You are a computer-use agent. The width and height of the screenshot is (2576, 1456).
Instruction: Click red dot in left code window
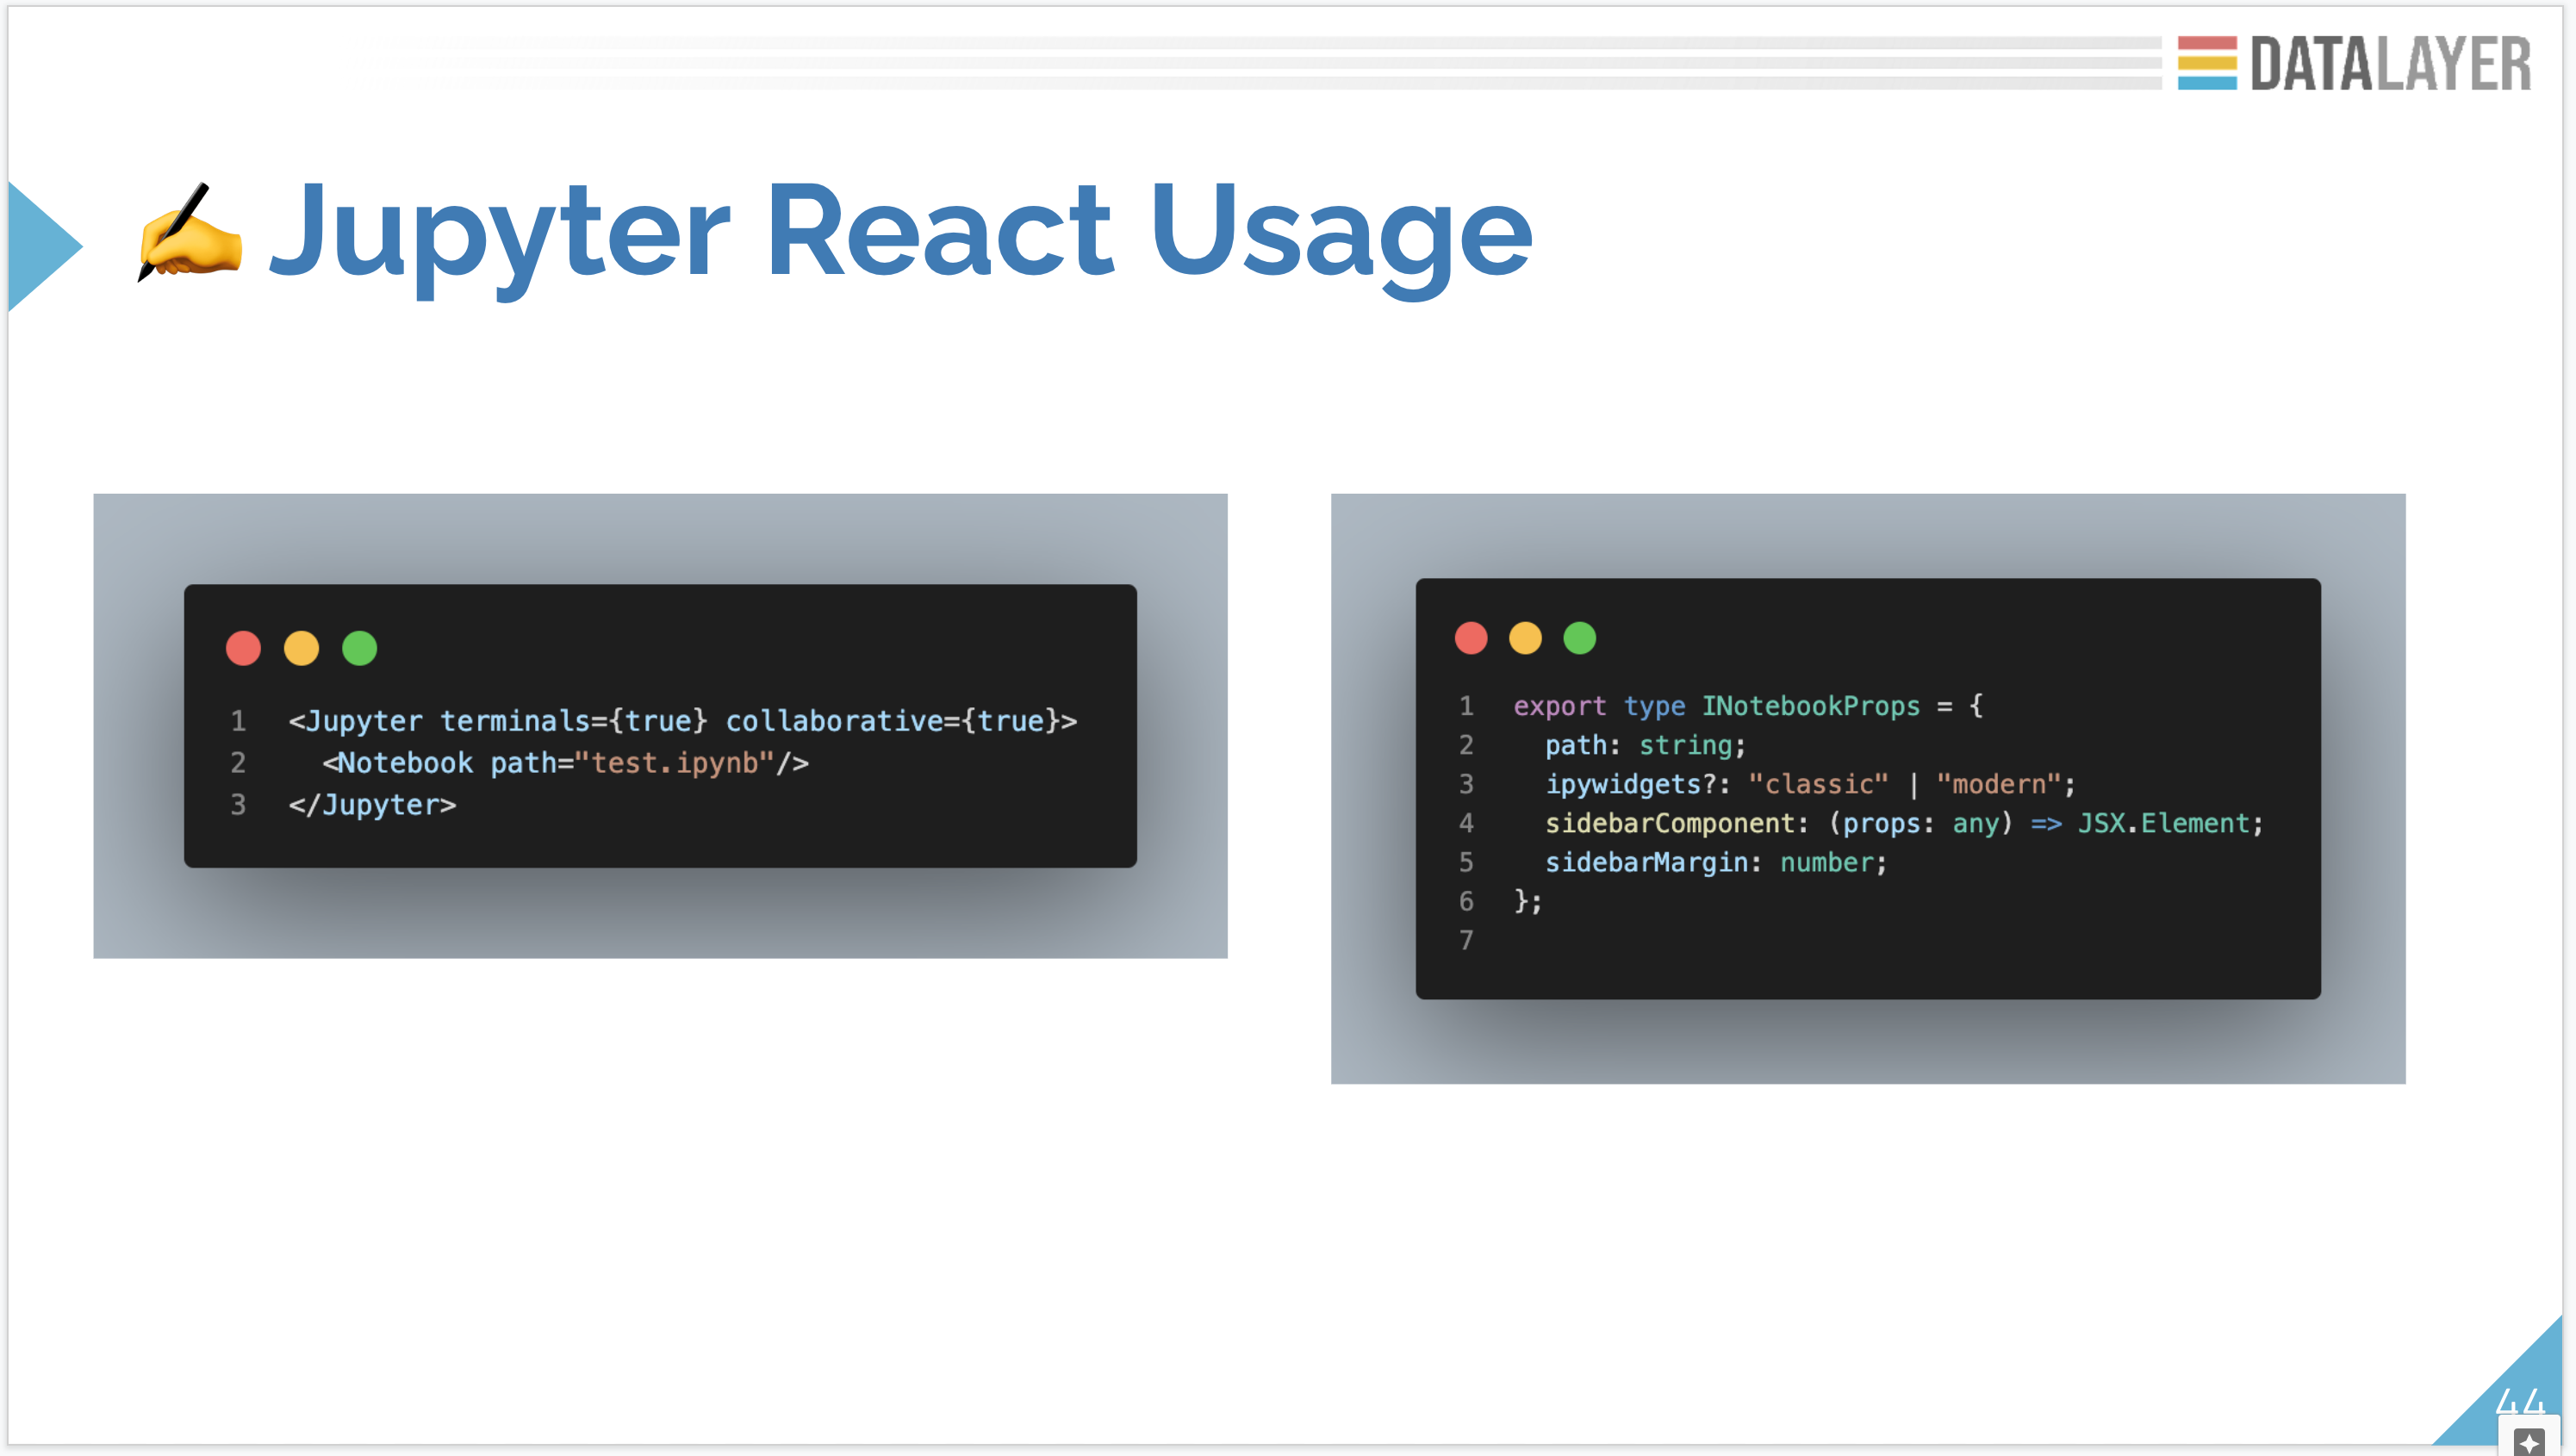(243, 648)
